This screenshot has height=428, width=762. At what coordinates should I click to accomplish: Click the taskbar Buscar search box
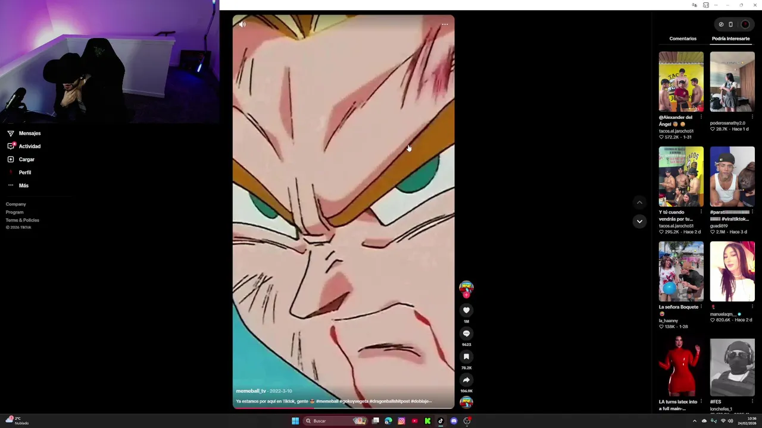(336, 421)
